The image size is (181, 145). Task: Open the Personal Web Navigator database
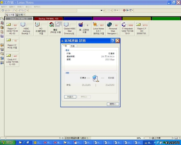tap(113, 29)
